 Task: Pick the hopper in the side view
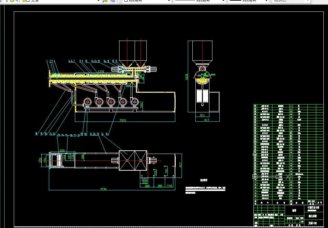tap(202, 53)
